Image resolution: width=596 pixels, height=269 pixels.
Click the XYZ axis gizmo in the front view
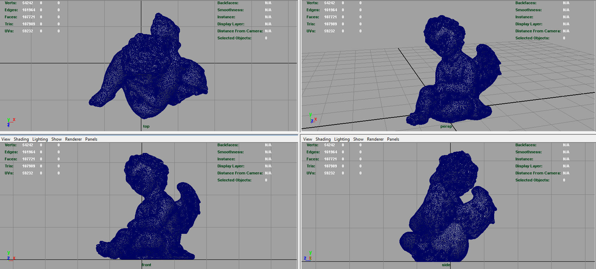pyautogui.click(x=11, y=256)
